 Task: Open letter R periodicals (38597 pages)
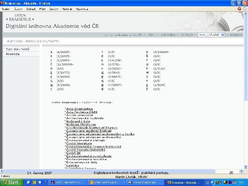103,85
